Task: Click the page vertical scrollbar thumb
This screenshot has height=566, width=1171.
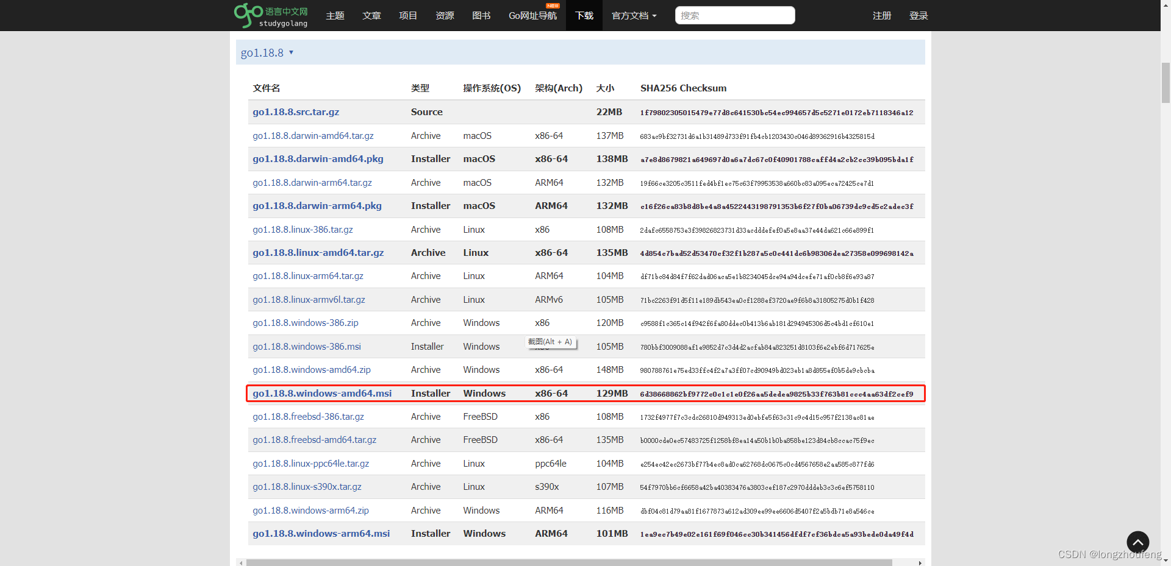Action: pos(1166,82)
